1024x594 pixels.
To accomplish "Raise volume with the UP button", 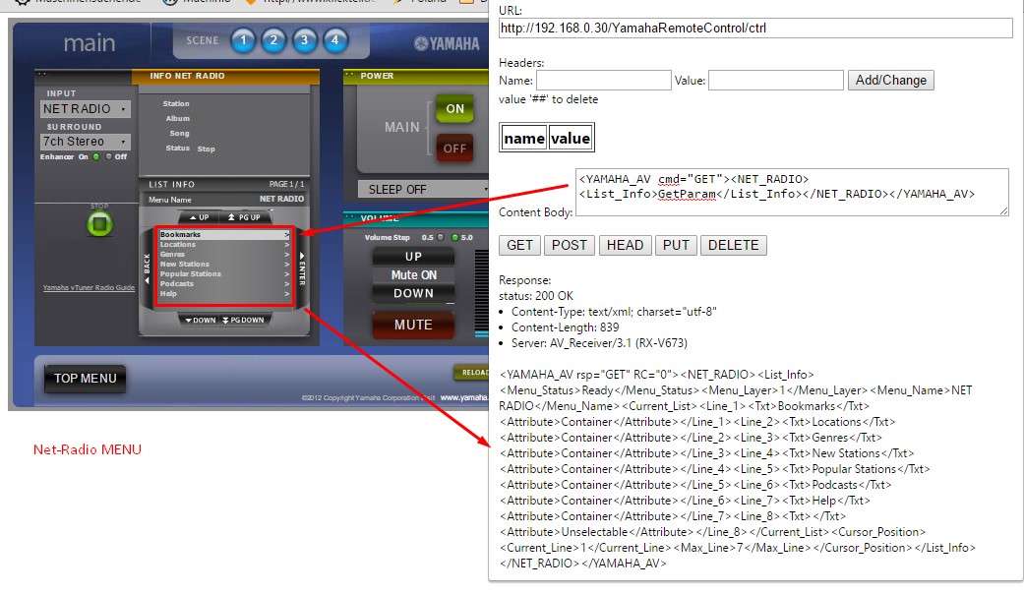I will point(413,257).
